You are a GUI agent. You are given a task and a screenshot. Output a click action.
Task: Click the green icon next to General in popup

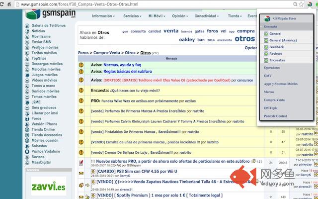click(x=266, y=34)
